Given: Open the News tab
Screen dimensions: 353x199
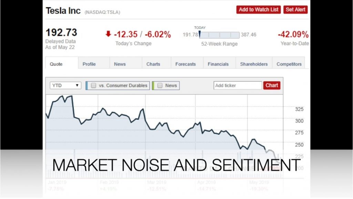Looking at the screenshot, I should 120,64.
